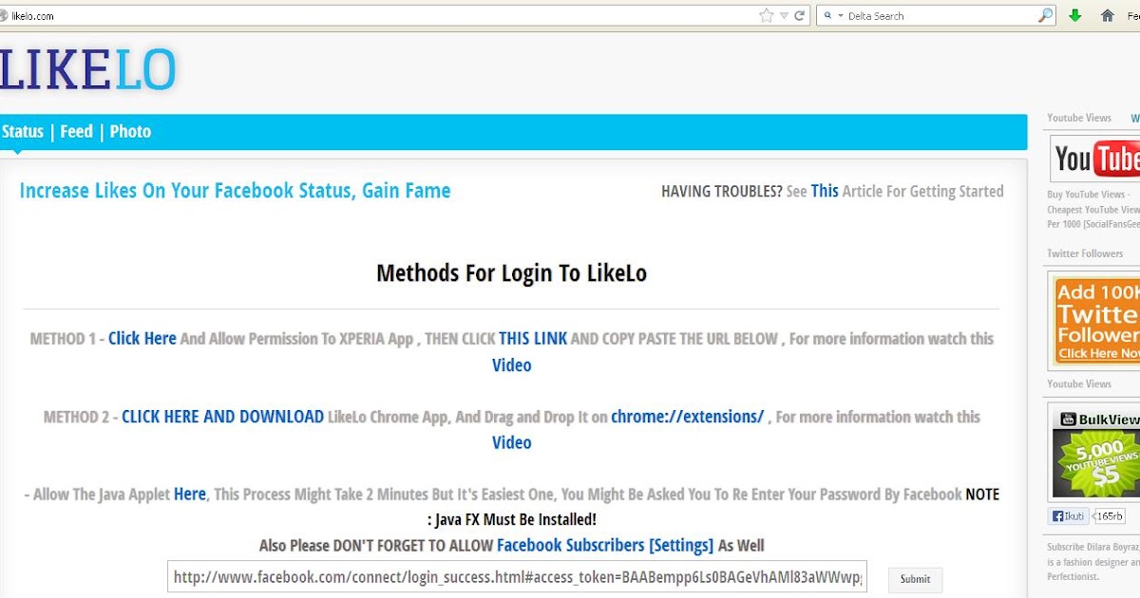Image resolution: width=1140 pixels, height=598 pixels.
Task: Open the Add 100K Twitter Followers ad
Action: pos(1095,320)
